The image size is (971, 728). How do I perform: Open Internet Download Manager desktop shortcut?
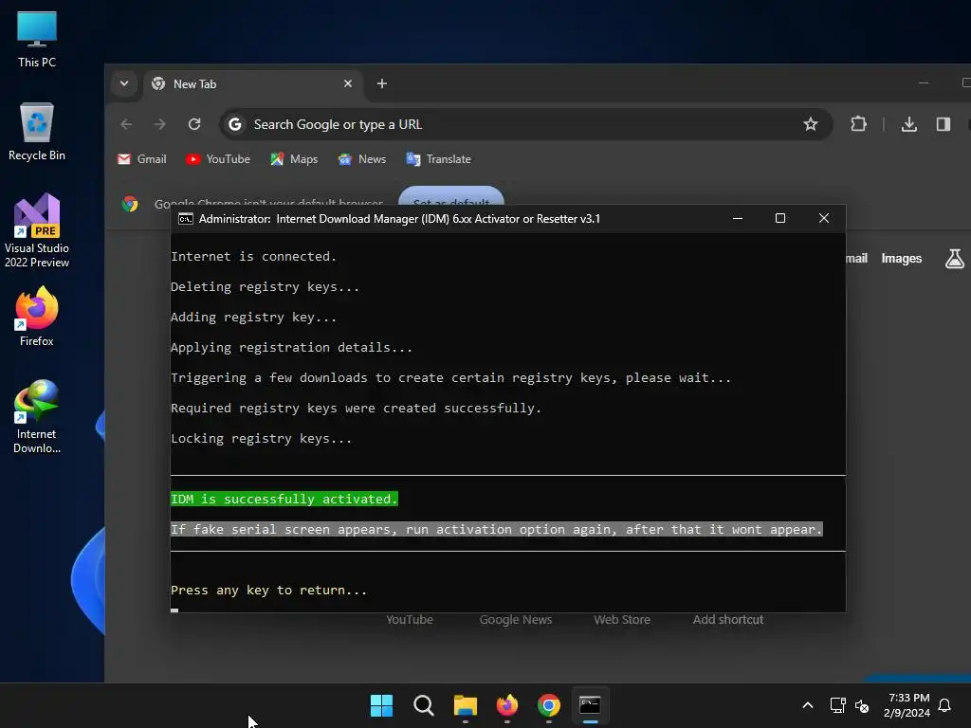pos(37,417)
